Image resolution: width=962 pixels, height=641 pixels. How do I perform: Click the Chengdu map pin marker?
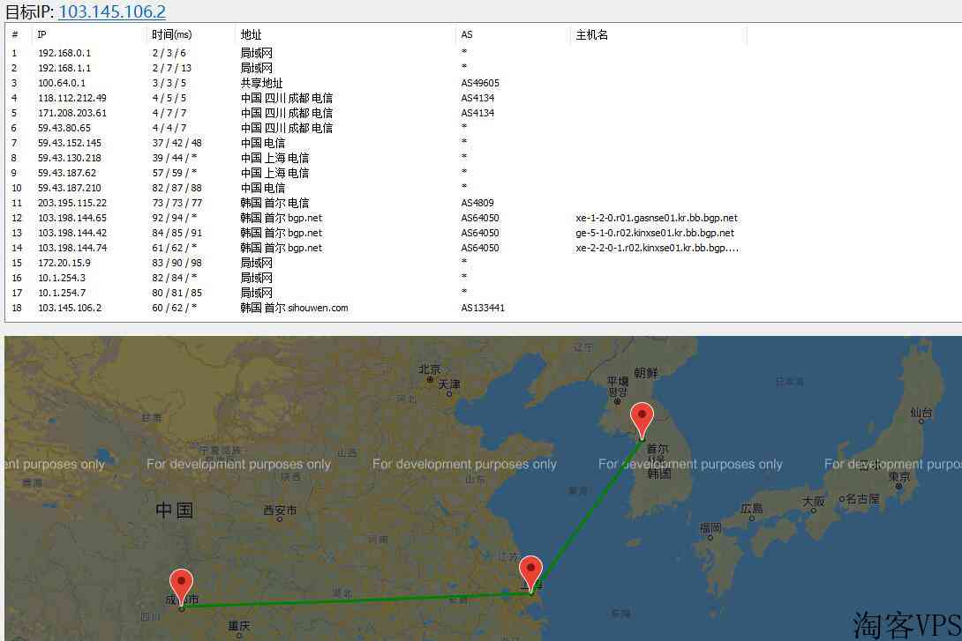(181, 588)
